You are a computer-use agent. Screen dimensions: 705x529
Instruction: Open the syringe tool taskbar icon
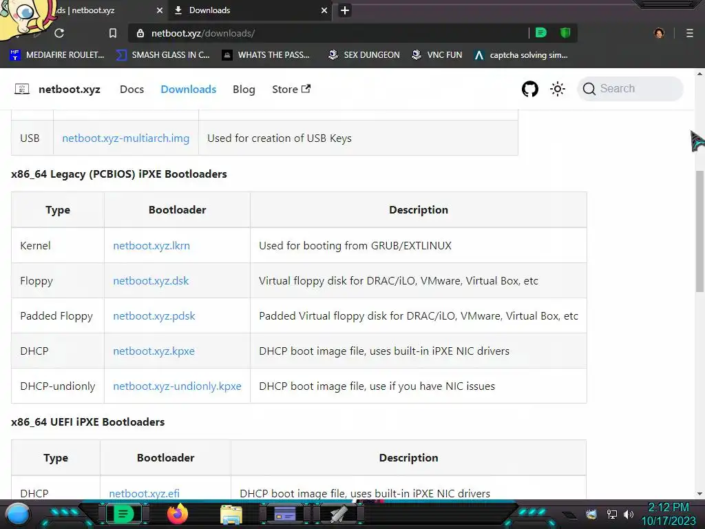(339, 514)
